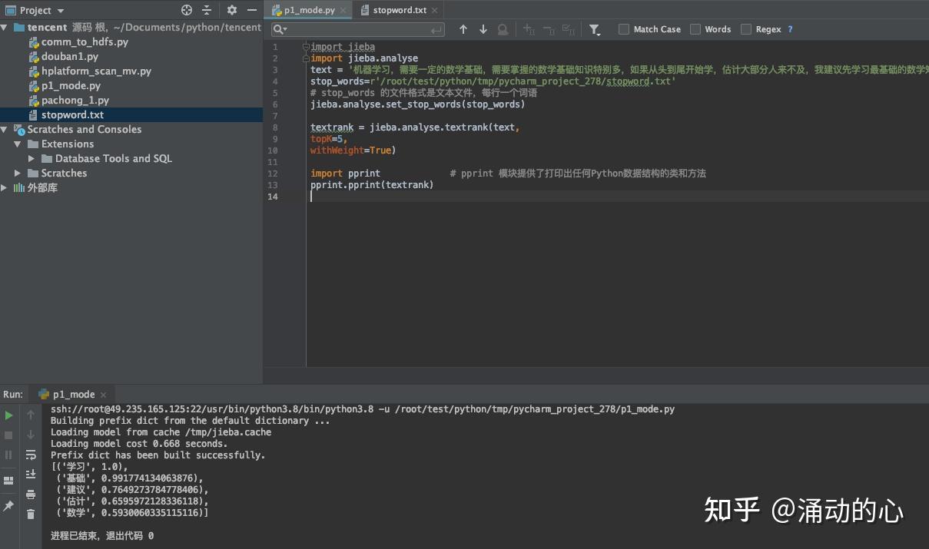Pin the Run tool window
929x549 pixels.
point(8,505)
